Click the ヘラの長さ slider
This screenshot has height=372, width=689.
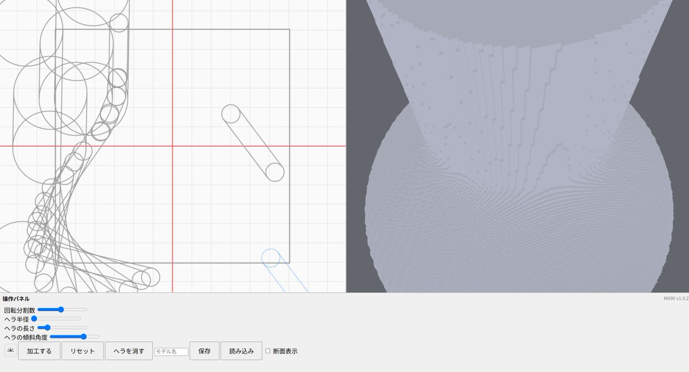pos(62,327)
